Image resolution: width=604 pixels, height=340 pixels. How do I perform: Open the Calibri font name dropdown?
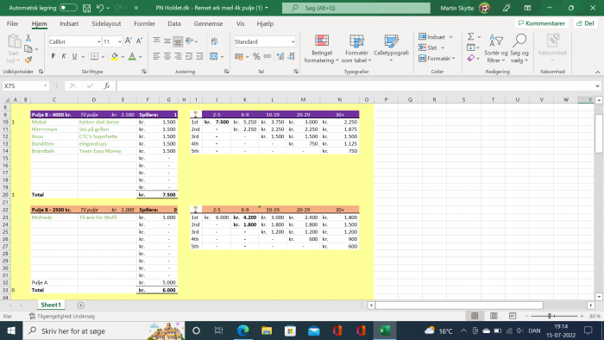click(99, 41)
